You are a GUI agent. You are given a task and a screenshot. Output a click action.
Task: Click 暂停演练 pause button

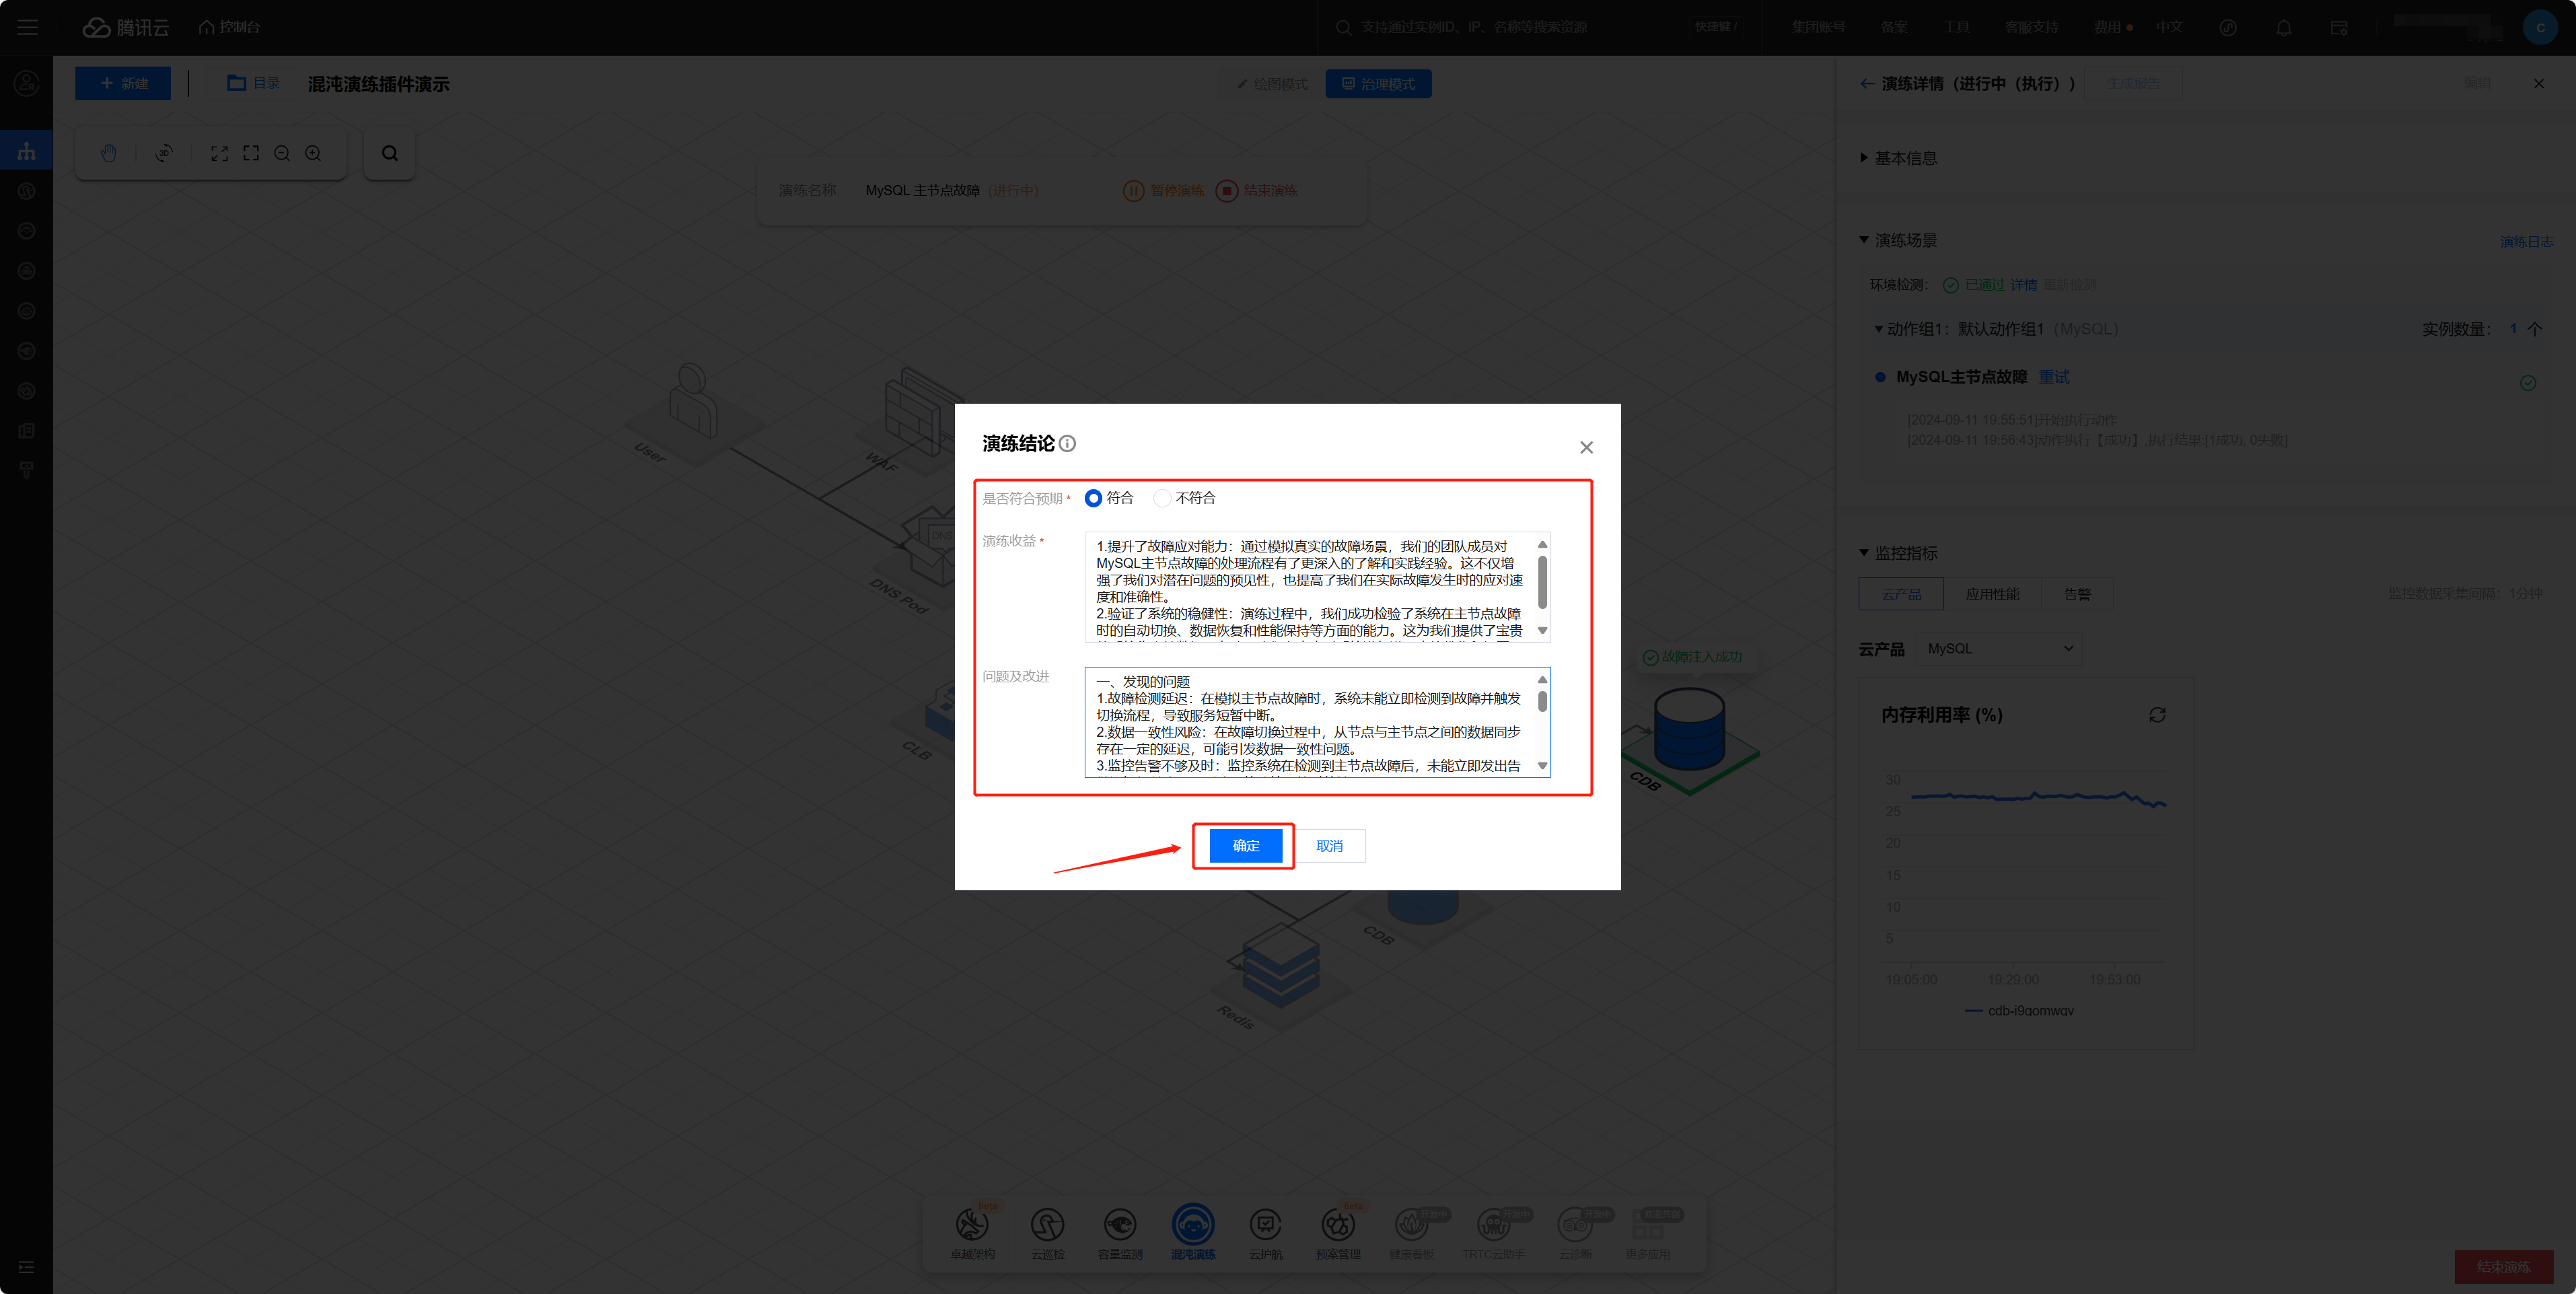tap(1164, 191)
